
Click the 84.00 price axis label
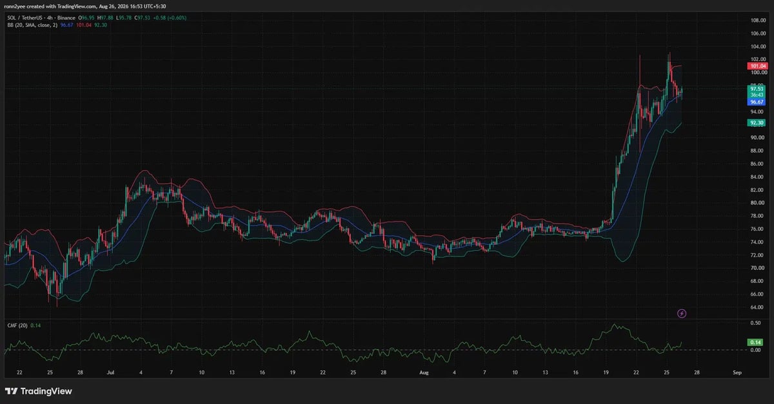[x=757, y=177]
